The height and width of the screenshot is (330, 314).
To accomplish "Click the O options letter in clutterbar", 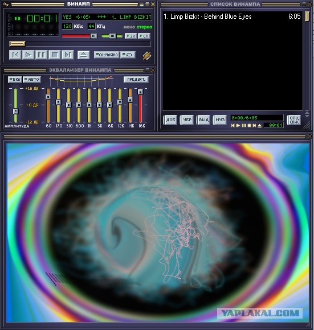I will pos(9,16).
